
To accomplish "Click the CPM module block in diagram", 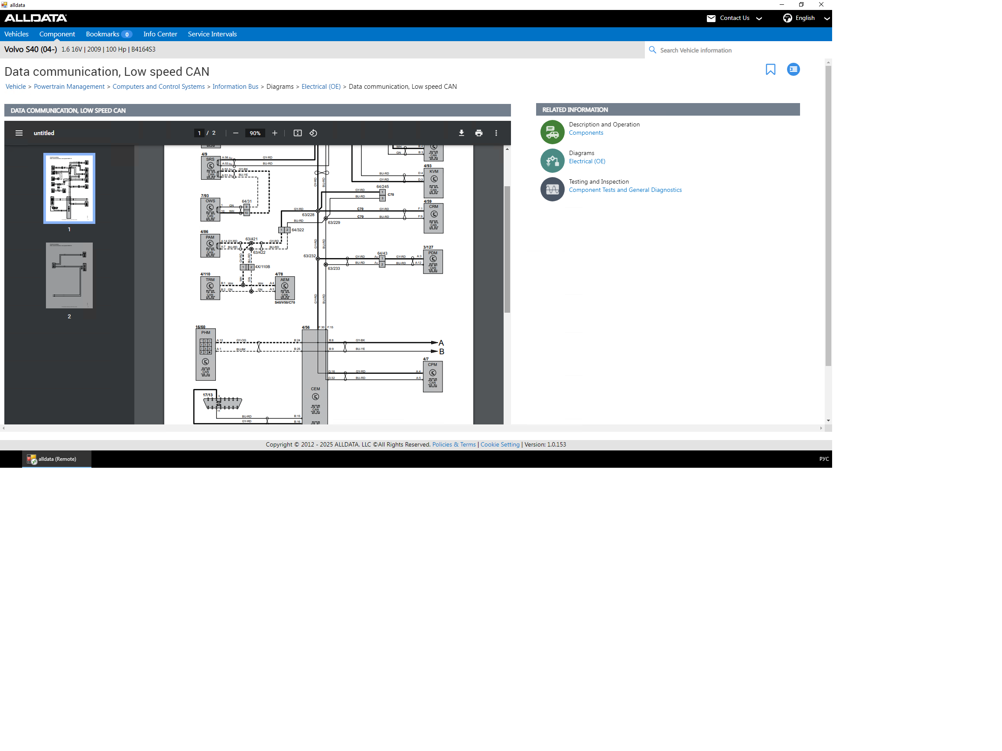I will pyautogui.click(x=433, y=377).
